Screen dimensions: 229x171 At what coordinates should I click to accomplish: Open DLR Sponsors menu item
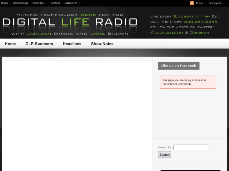click(39, 44)
